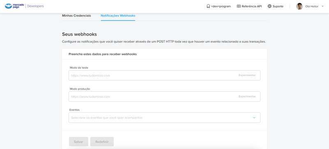Screen dimensions: 329x149
Task: Expand the account menu chevron
Action: click(322, 6)
